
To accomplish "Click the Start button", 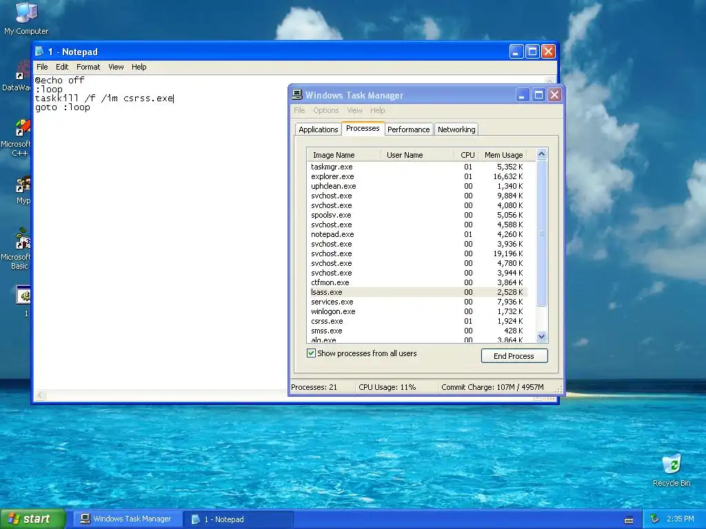I will pos(32,519).
